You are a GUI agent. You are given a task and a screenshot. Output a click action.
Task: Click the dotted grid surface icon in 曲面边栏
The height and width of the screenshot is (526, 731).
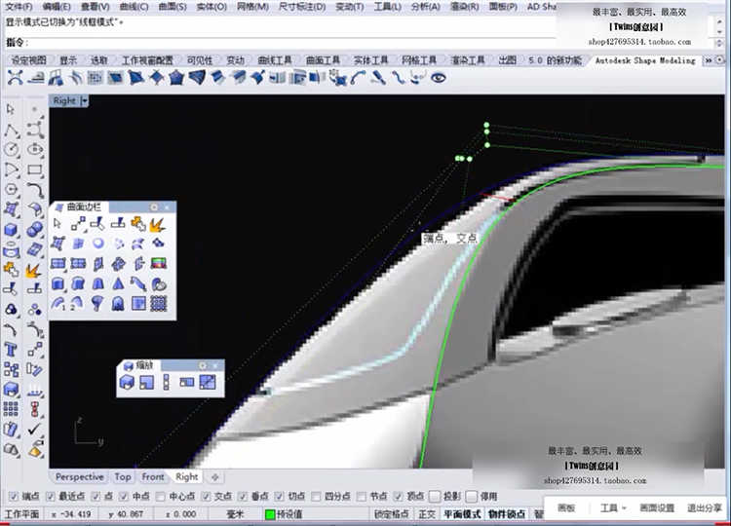(x=159, y=304)
